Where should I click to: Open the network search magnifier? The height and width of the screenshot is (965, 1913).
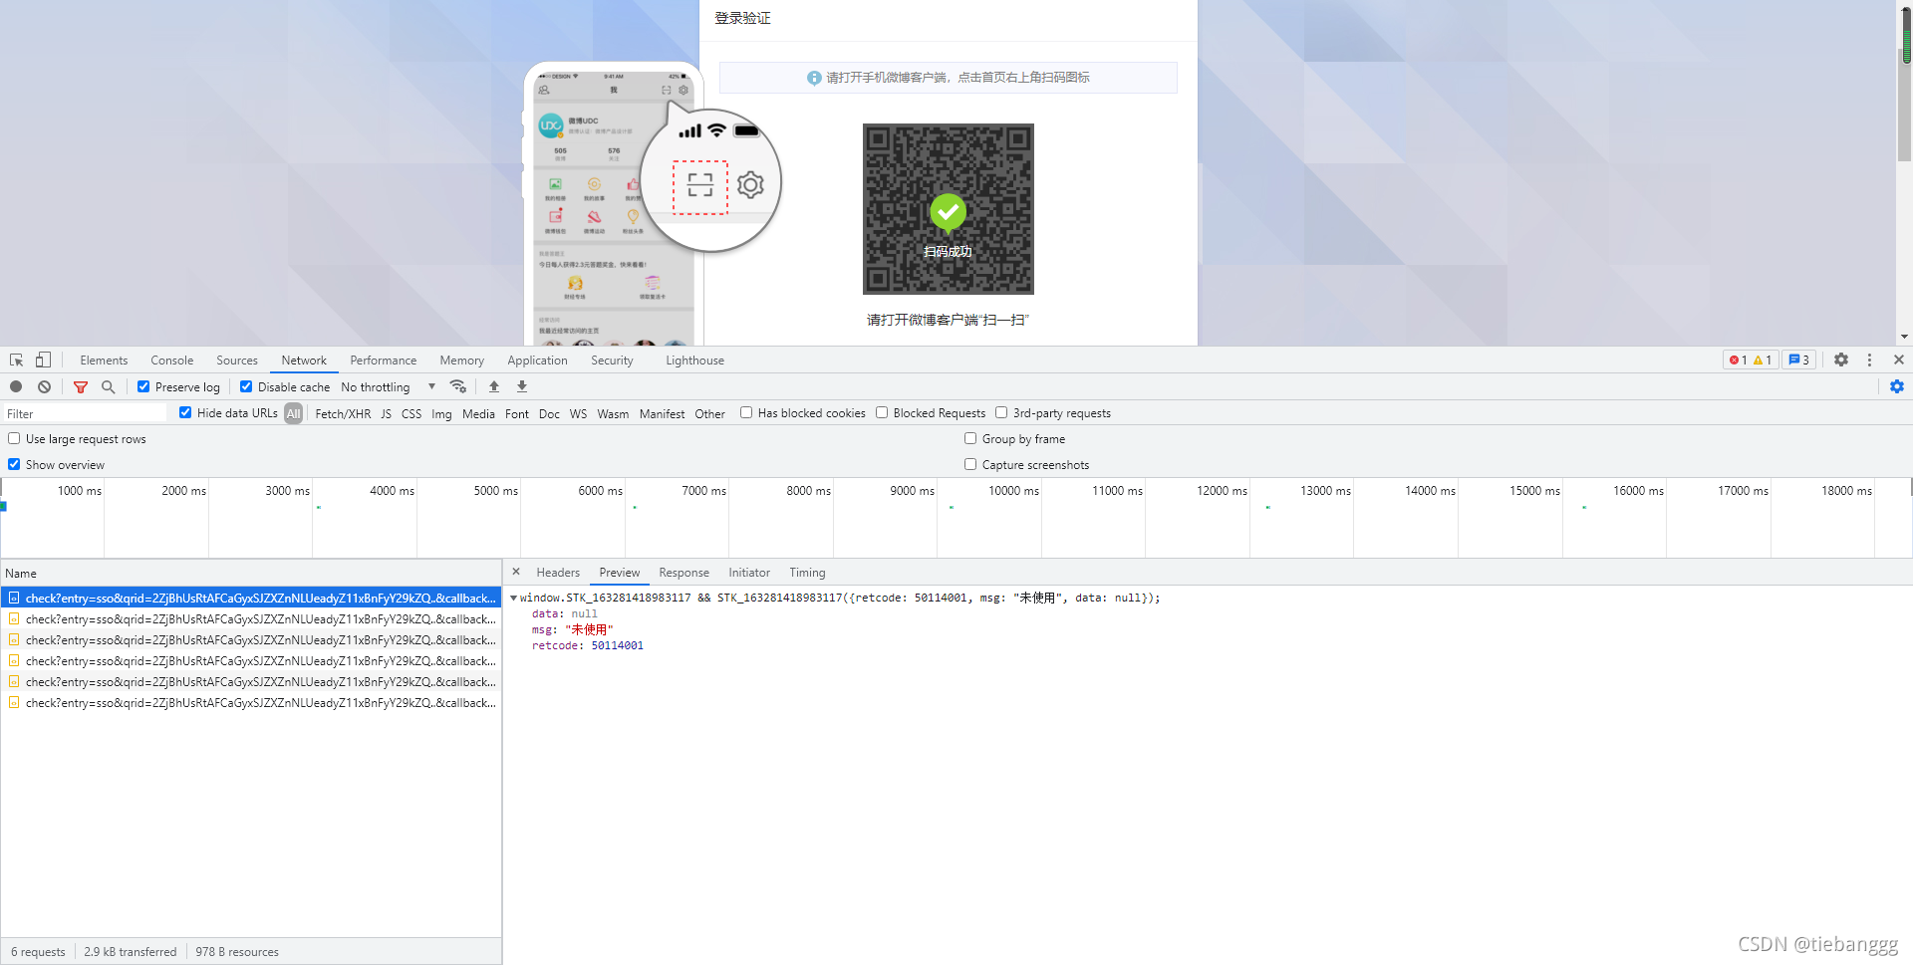[x=109, y=386]
